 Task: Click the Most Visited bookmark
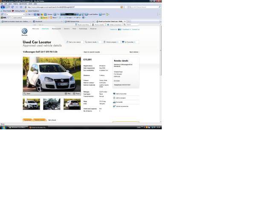click(6, 11)
